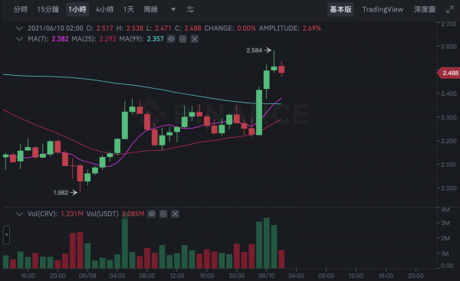Click the MA(99) value 2.357
Screen dimensions: 460x281
coord(155,39)
